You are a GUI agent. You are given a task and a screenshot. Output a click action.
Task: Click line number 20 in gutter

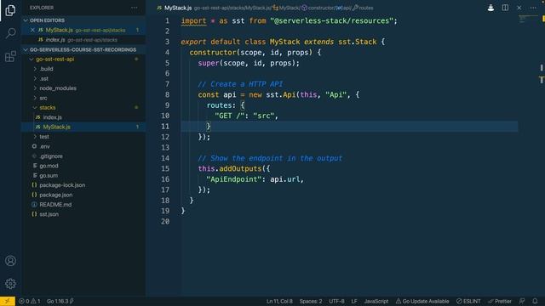(165, 221)
